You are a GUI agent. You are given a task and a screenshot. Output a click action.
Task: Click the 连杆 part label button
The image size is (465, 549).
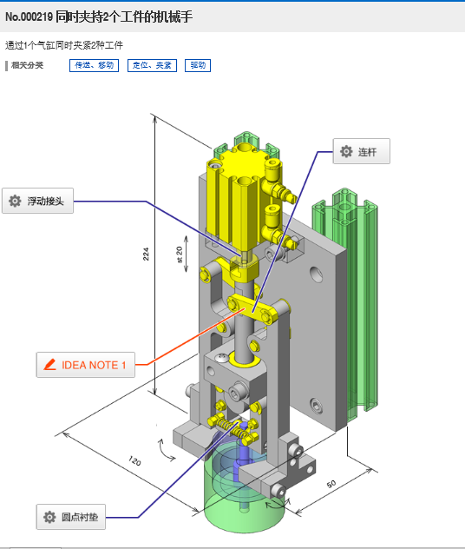(361, 151)
